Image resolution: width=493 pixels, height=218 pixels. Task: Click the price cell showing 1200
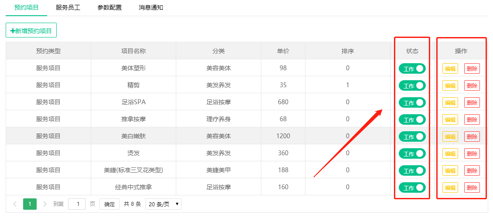(x=283, y=136)
